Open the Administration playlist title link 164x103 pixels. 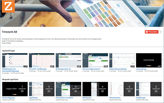(115, 98)
